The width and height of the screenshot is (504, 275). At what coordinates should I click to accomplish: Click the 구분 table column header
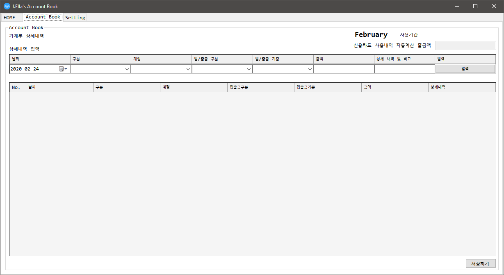pos(127,87)
